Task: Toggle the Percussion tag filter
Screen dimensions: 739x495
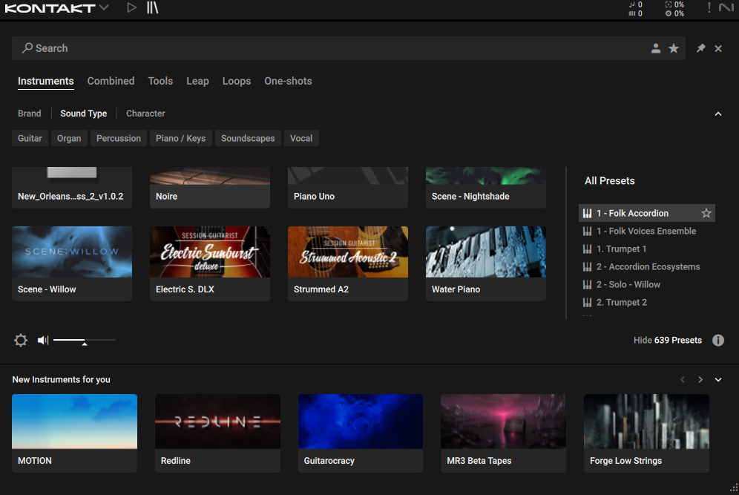Action: click(x=118, y=138)
